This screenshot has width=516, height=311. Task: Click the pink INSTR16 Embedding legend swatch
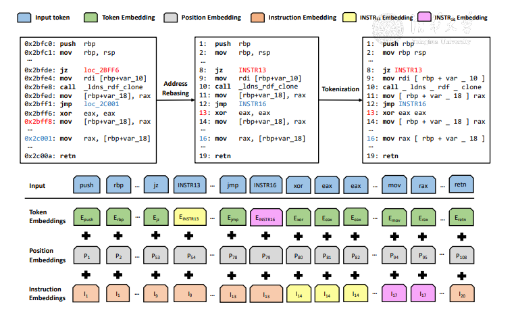click(x=424, y=17)
